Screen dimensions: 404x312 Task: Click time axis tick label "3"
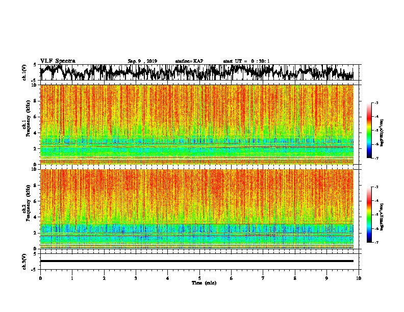pos(136,278)
